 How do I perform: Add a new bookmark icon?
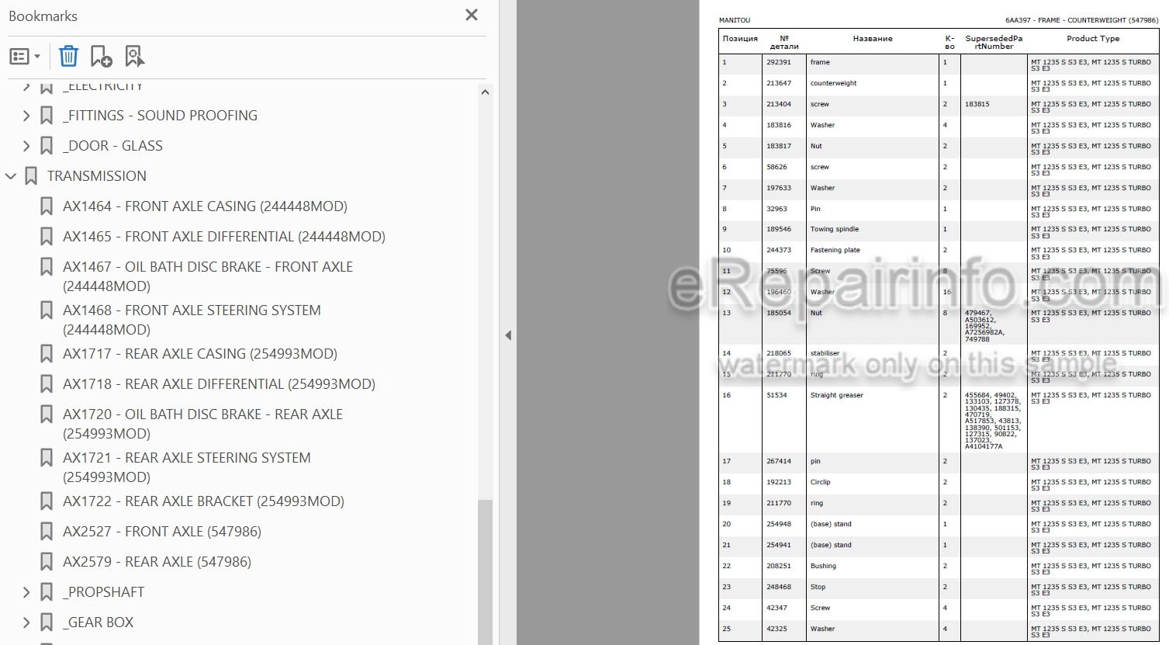tap(101, 56)
